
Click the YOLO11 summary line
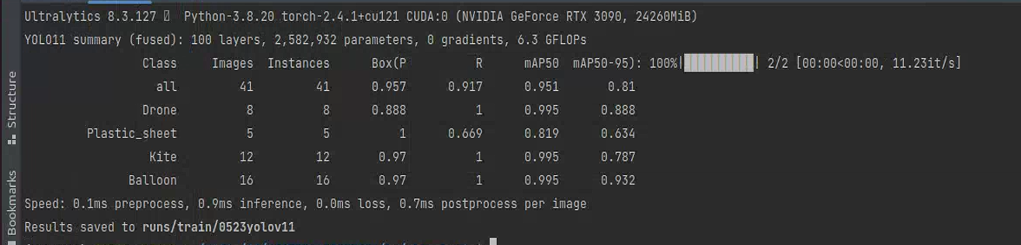[306, 40]
